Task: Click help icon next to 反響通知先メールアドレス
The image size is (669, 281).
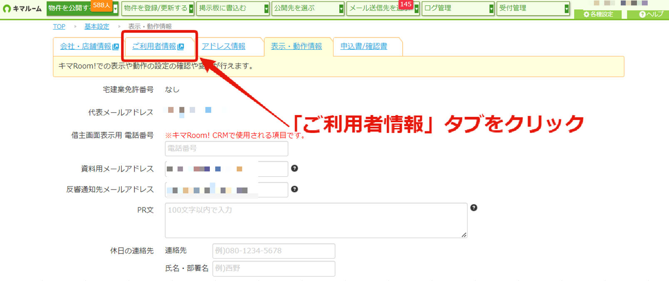Action: 294,189
